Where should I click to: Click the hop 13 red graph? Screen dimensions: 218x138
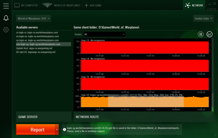click(145, 47)
